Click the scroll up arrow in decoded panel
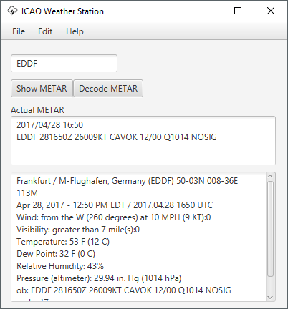Image resolution: width=288 pixels, height=309 pixels. tap(270, 177)
